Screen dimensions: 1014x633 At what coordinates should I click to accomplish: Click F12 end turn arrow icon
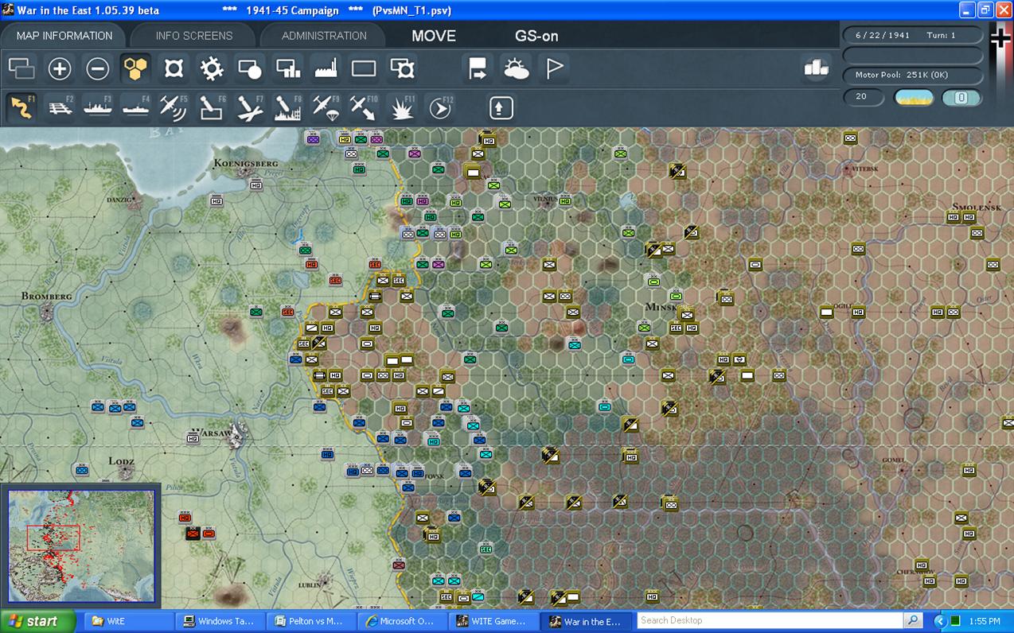[440, 107]
